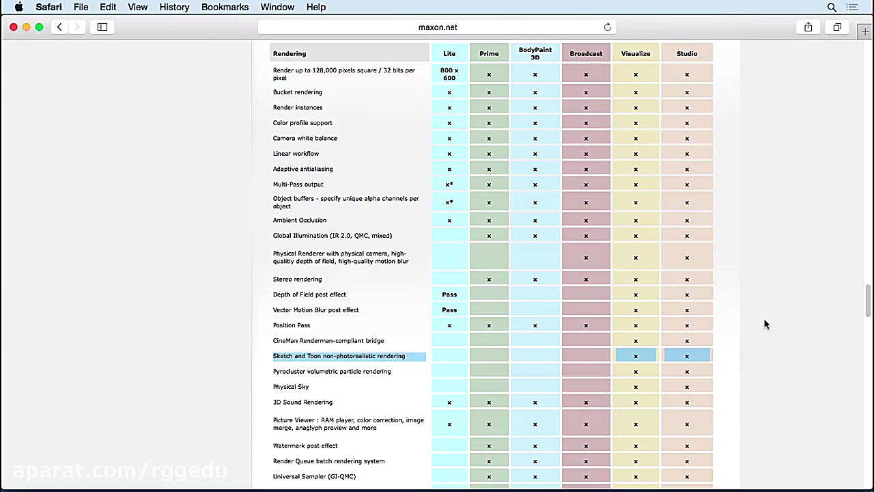Click the Sketch and Toon row label
The height and width of the screenshot is (492, 874).
click(339, 356)
